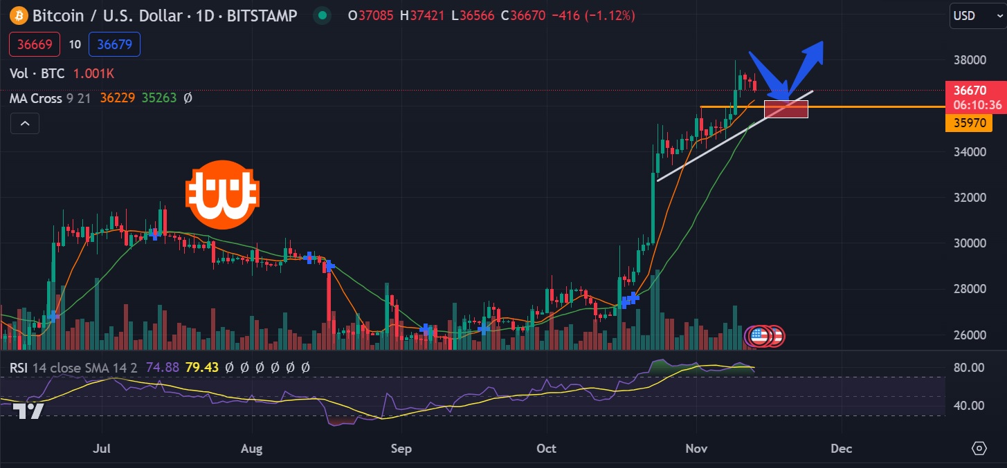Screen dimensions: 1007x468
Task: Click the red current price label 36670
Action: (x=969, y=90)
